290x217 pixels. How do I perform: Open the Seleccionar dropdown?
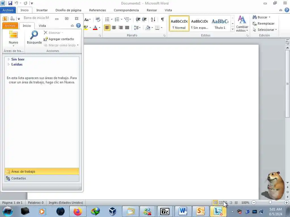(265, 30)
